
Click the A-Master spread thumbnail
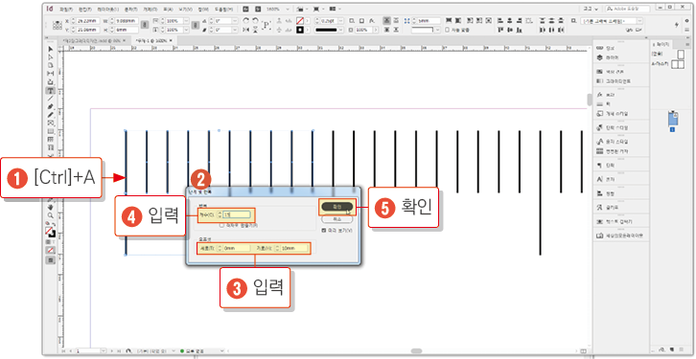[x=678, y=65]
